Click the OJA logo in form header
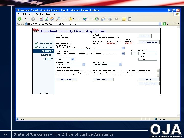The image size is (184, 138). pyautogui.click(x=36, y=30)
